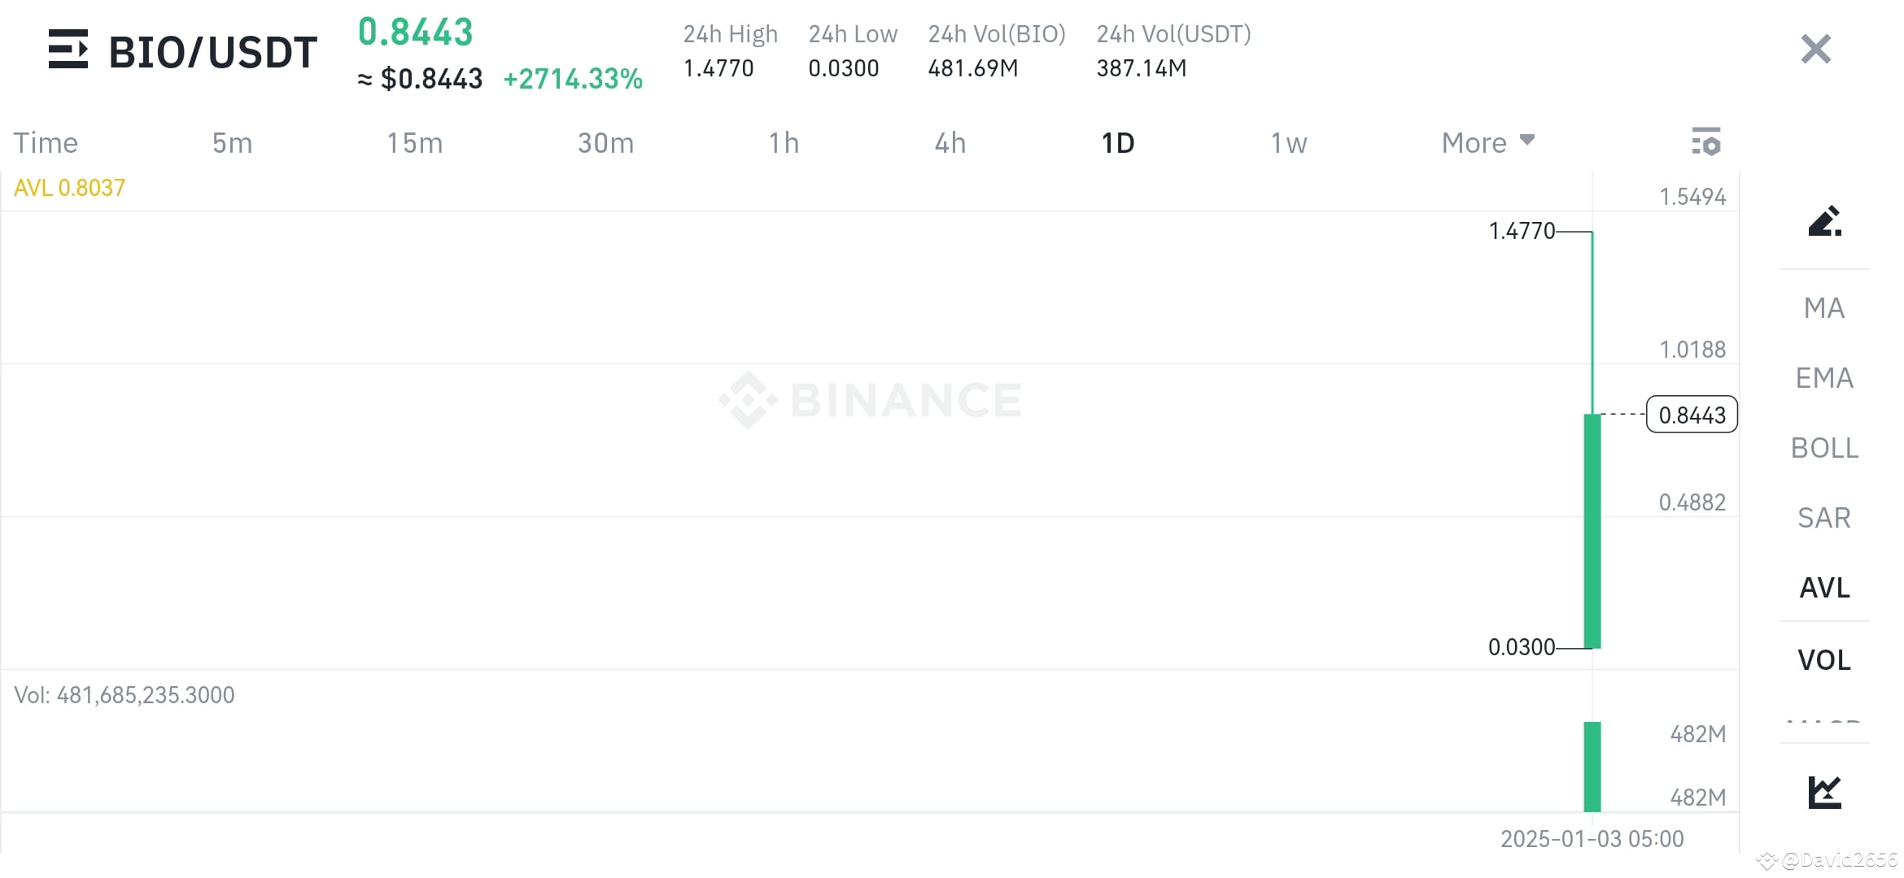The width and height of the screenshot is (1904, 878).
Task: Disable the AVL overlay indicator
Action: (1824, 588)
